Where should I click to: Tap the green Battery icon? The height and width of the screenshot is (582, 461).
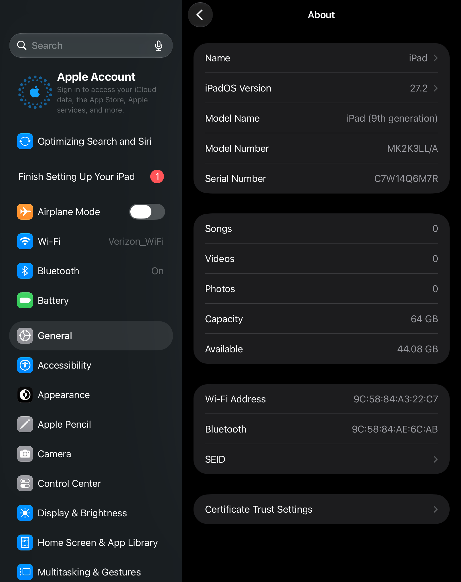pos(25,300)
